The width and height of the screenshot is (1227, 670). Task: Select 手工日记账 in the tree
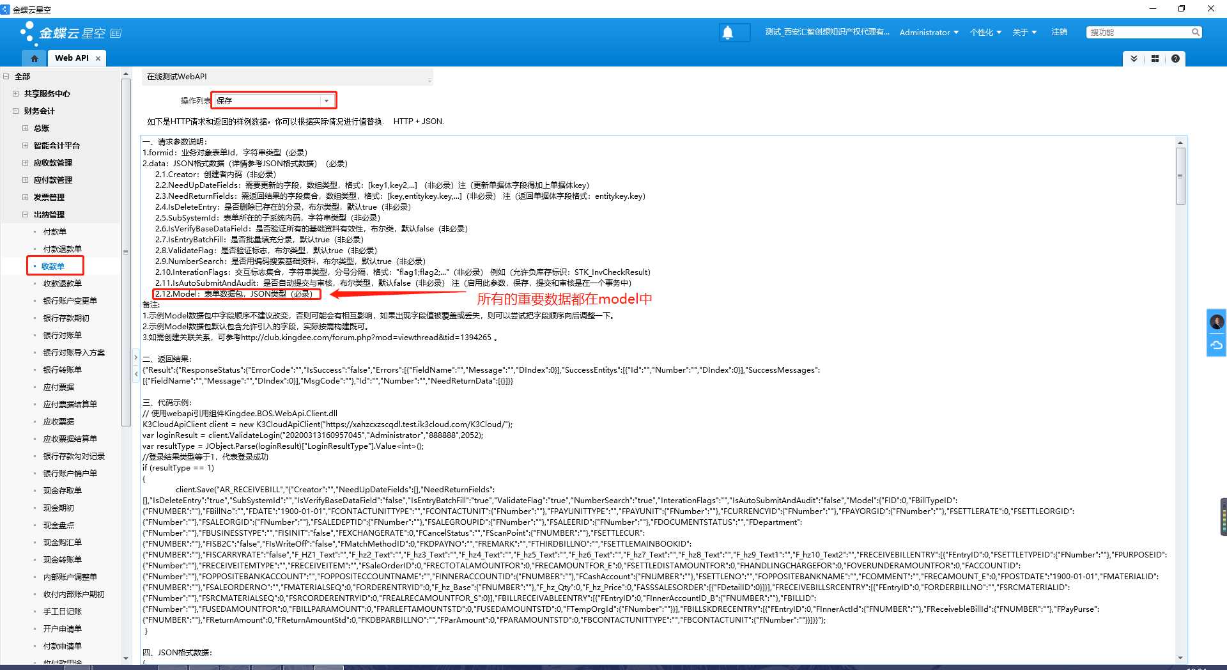click(62, 611)
